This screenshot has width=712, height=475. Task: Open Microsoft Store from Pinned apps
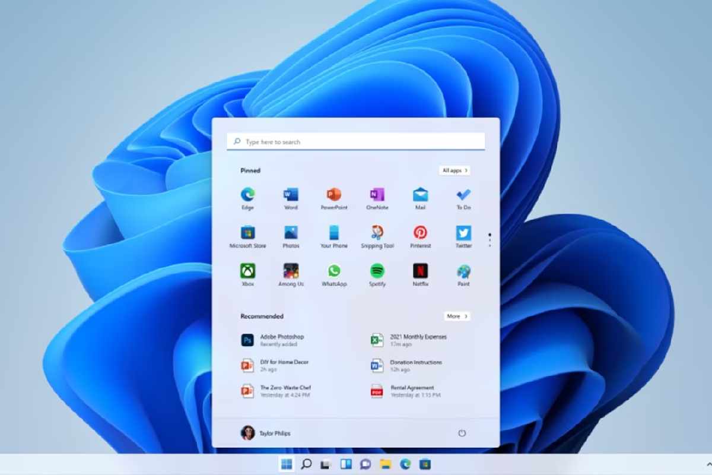[x=247, y=236]
